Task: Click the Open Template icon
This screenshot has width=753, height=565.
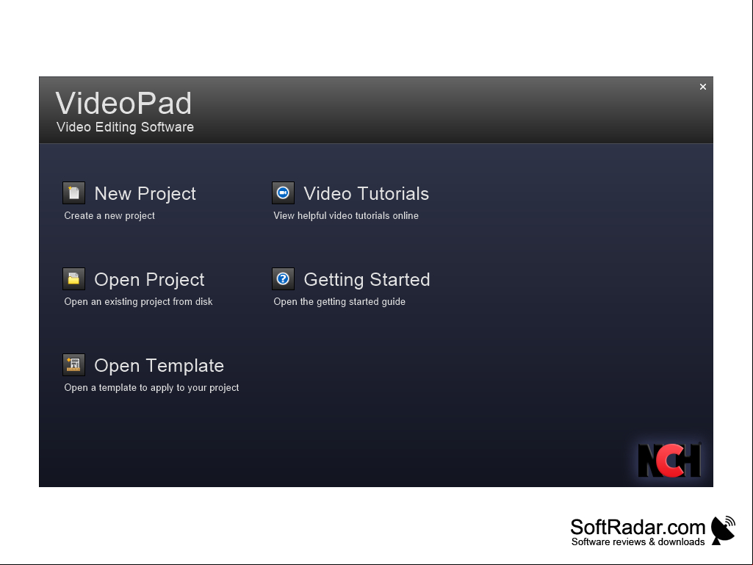Action: click(x=74, y=365)
